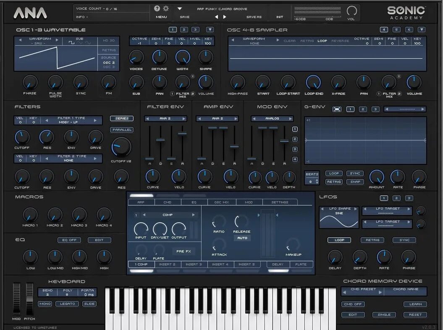This screenshot has width=443, height=330.
Task: Click Learn in Chord Memory Device
Action: coord(415,304)
